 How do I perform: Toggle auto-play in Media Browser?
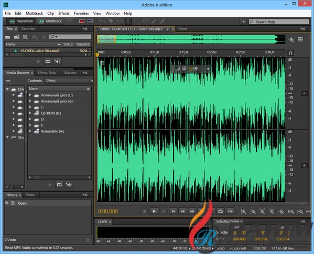[69, 184]
